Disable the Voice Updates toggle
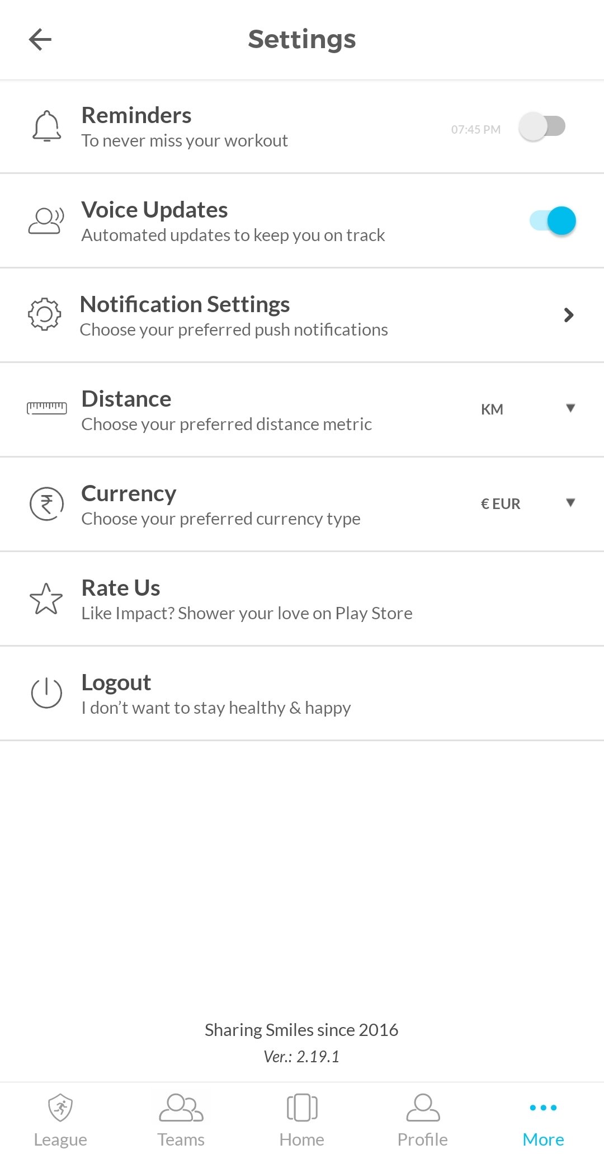Viewport: 604px width, 1154px height. (553, 221)
